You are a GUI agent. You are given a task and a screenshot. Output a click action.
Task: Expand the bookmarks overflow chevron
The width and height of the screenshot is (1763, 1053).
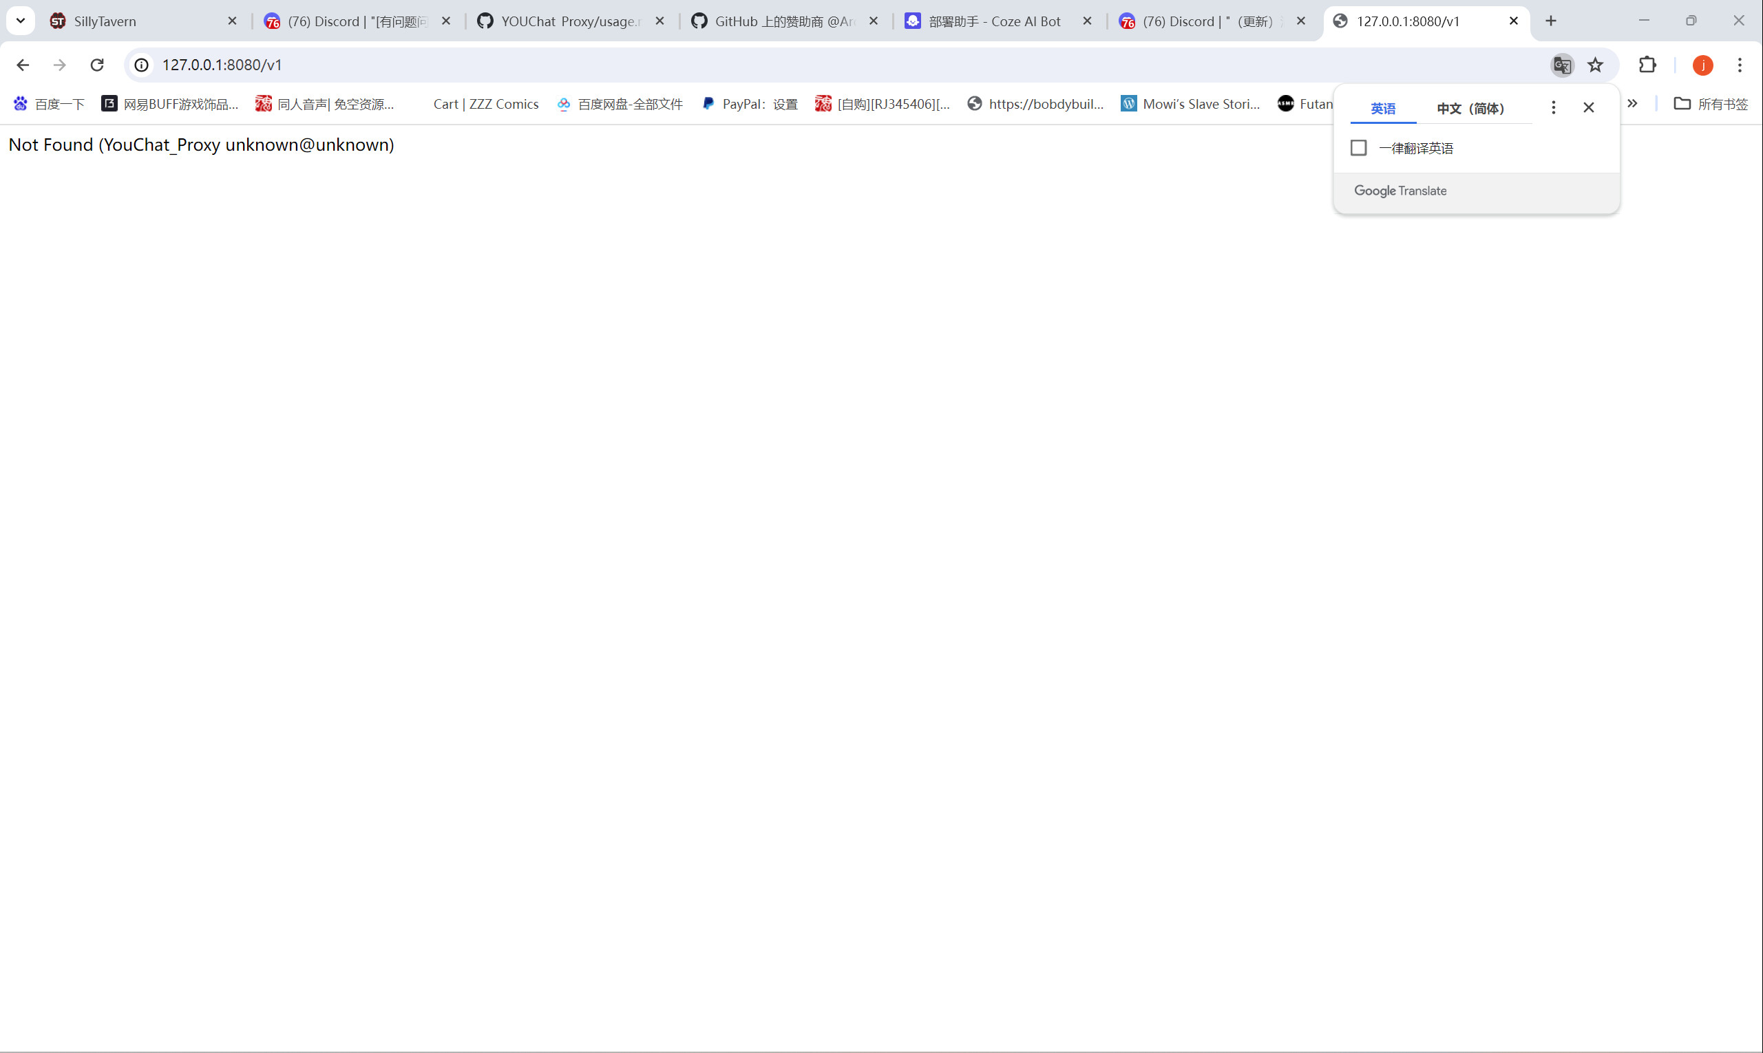[x=1633, y=104]
